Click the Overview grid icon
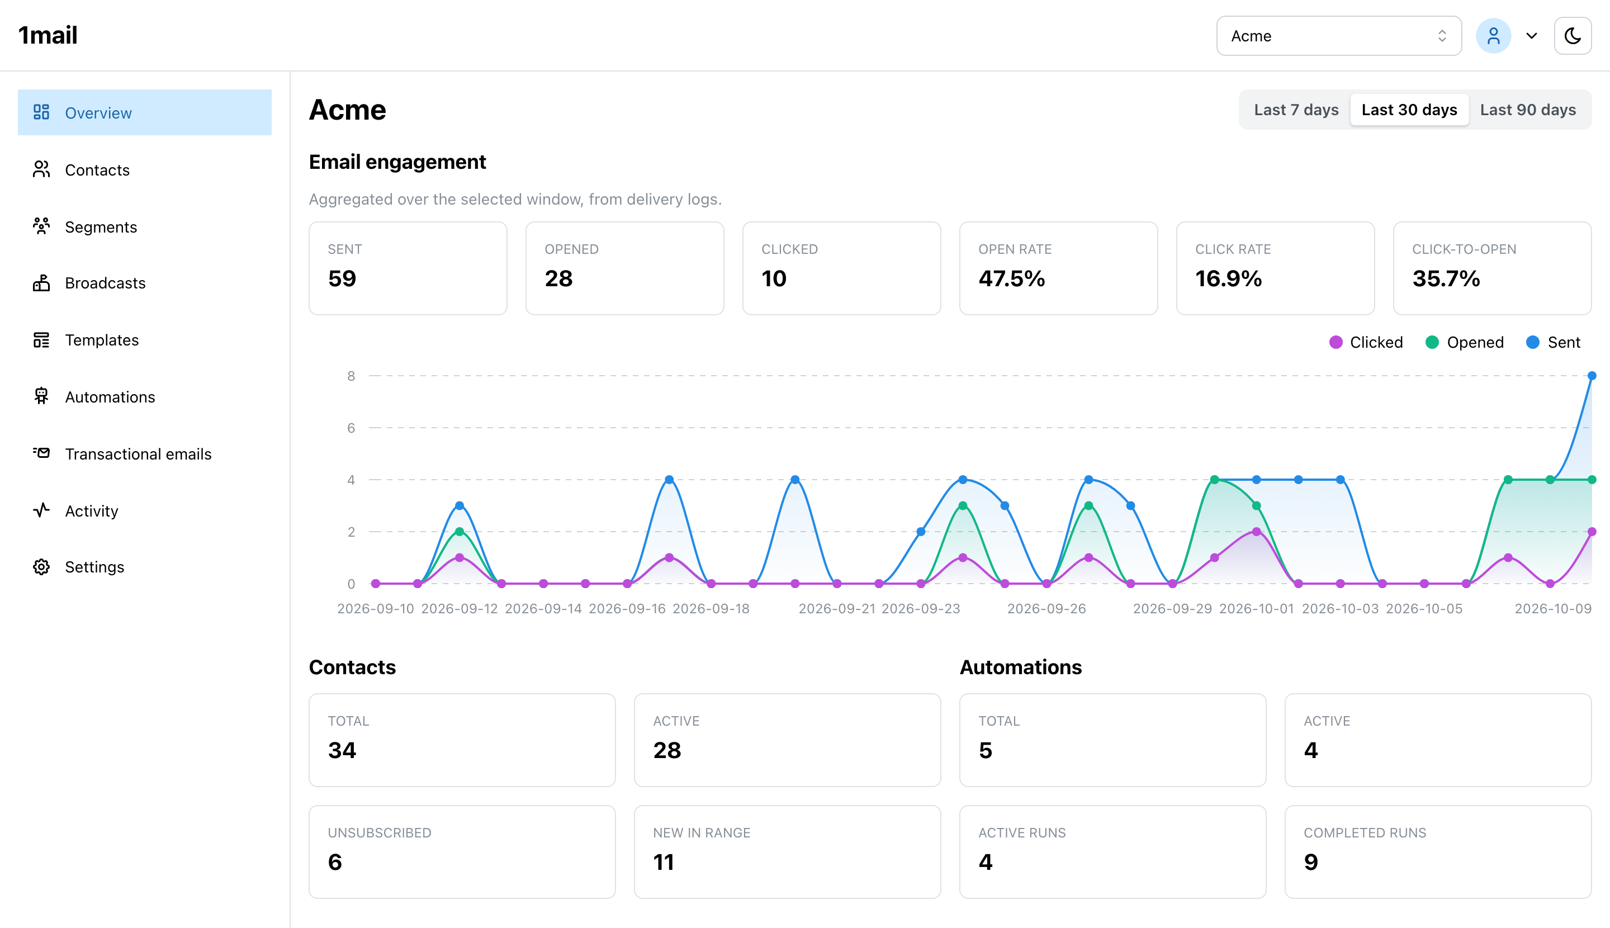 [x=41, y=112]
